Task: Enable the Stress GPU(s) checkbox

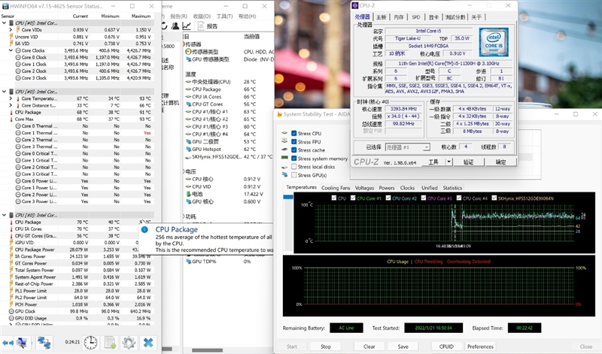Action: tap(293, 175)
